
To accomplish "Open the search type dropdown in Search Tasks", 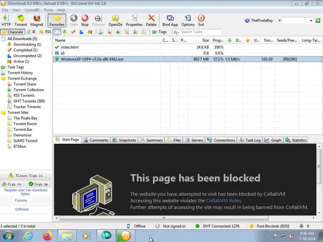I will (176, 32).
